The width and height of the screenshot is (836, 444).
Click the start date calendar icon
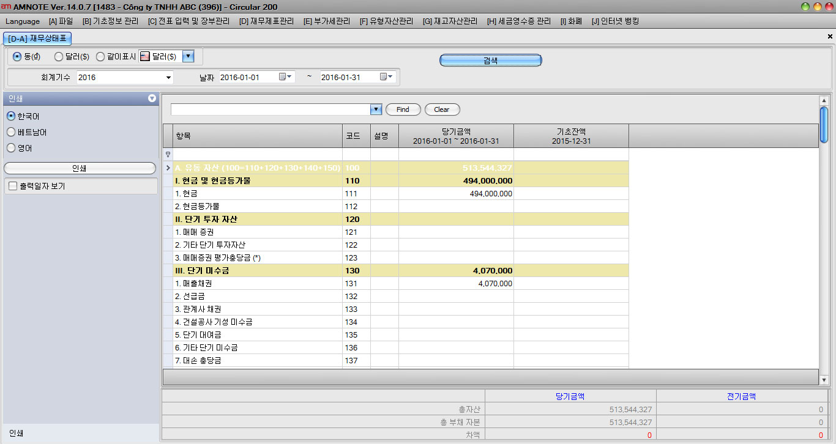pos(283,77)
